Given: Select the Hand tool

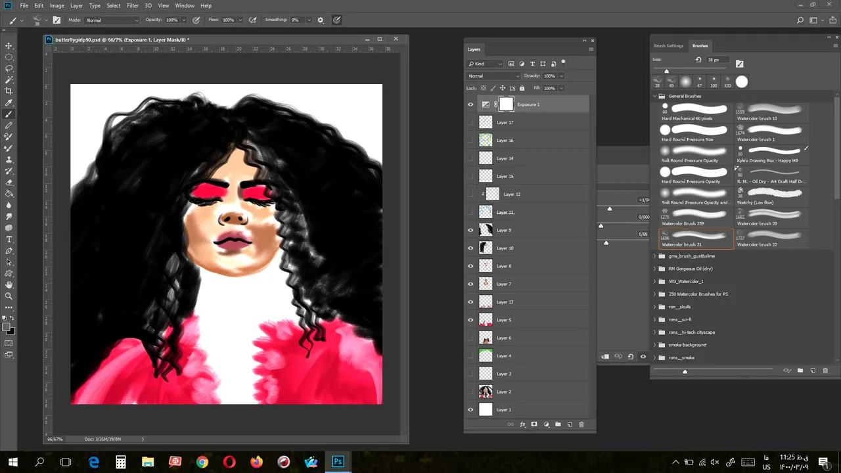Looking at the screenshot, I should [x=9, y=284].
